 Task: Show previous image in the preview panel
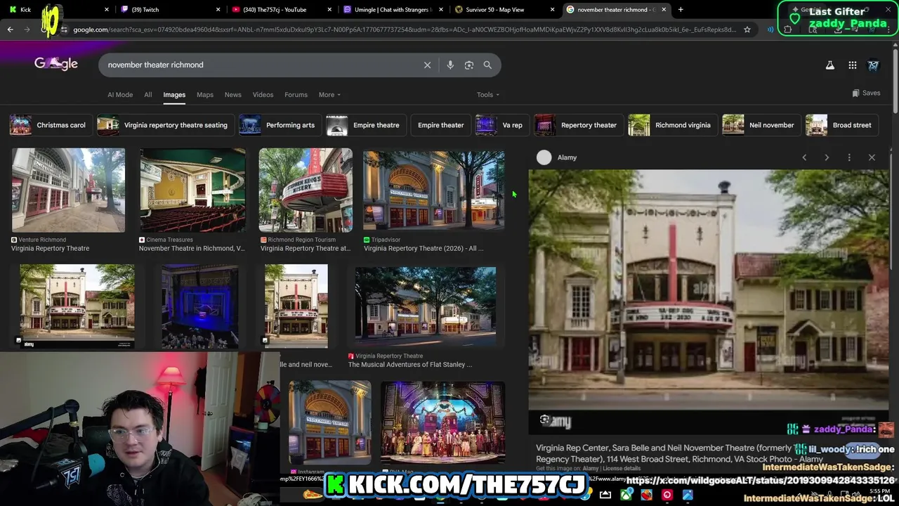tap(804, 157)
